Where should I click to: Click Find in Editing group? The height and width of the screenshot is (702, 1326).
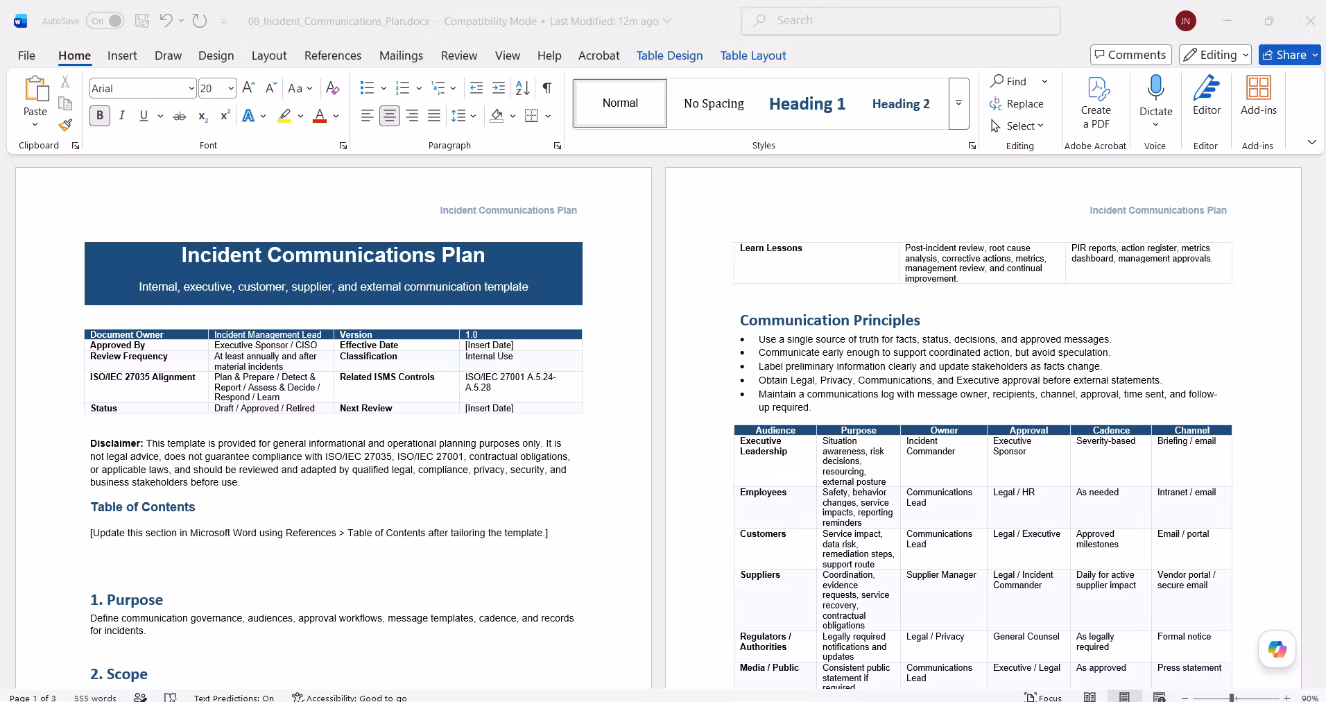pyautogui.click(x=1008, y=81)
